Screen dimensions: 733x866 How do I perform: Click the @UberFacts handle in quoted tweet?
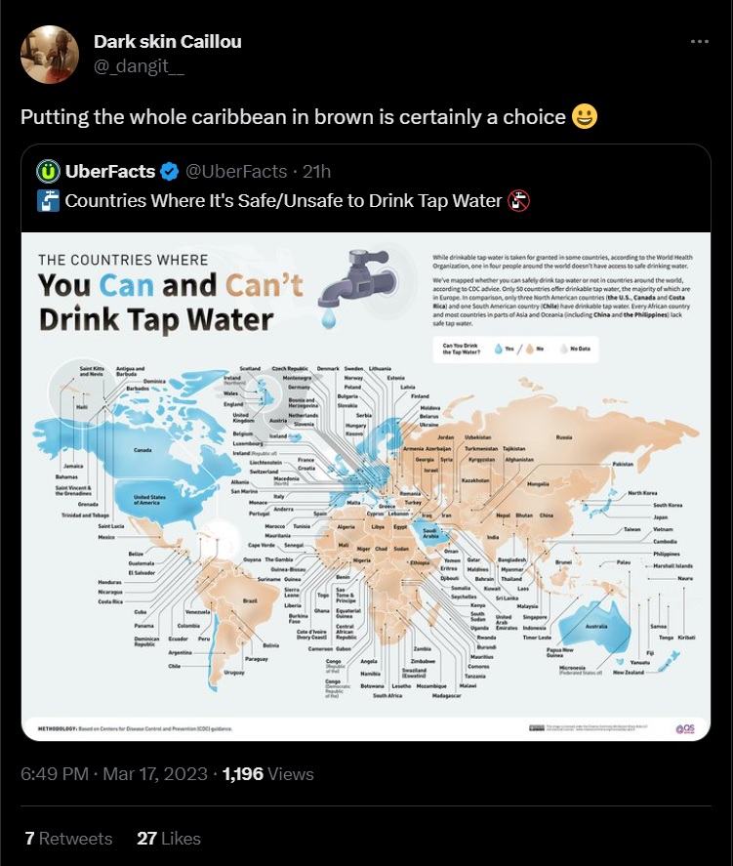(x=236, y=171)
